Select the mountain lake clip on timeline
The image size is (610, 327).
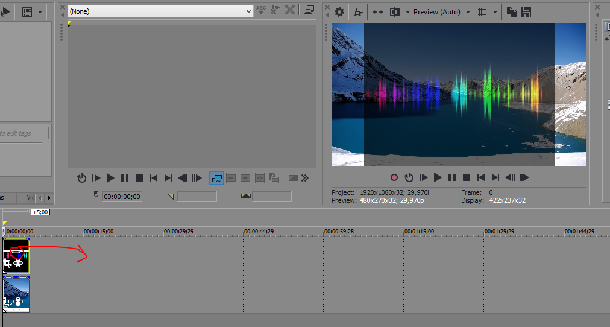pyautogui.click(x=16, y=294)
